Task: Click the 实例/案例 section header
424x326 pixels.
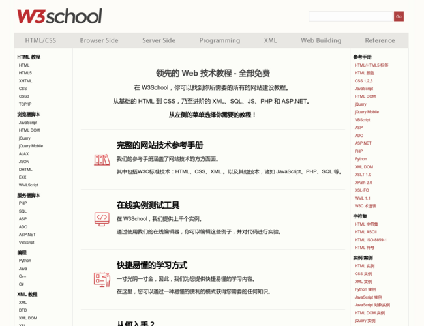Action: point(363,258)
